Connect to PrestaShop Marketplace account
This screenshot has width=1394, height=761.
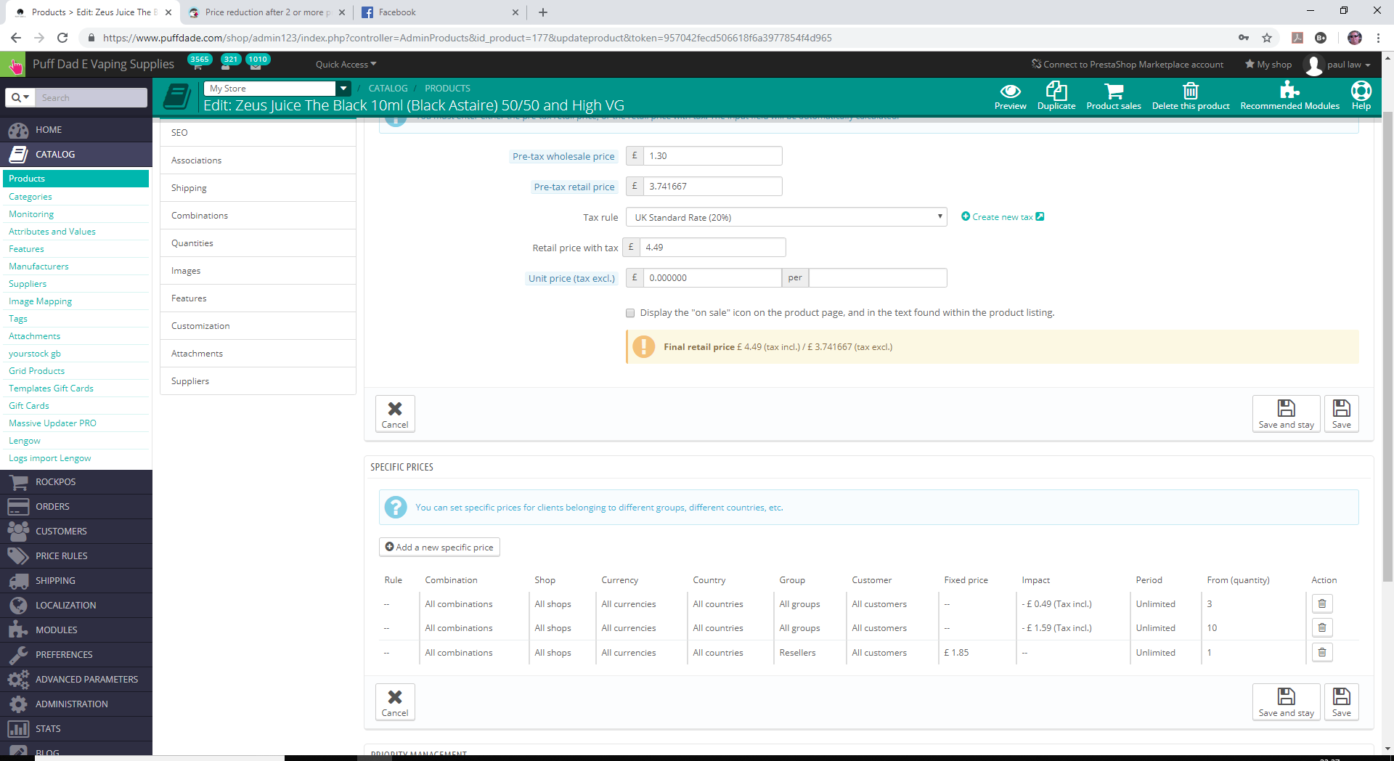click(x=1128, y=65)
